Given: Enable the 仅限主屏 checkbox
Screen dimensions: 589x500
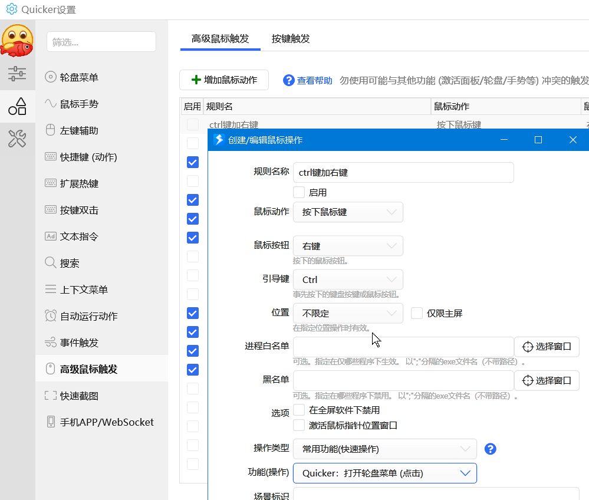Looking at the screenshot, I should click(417, 313).
